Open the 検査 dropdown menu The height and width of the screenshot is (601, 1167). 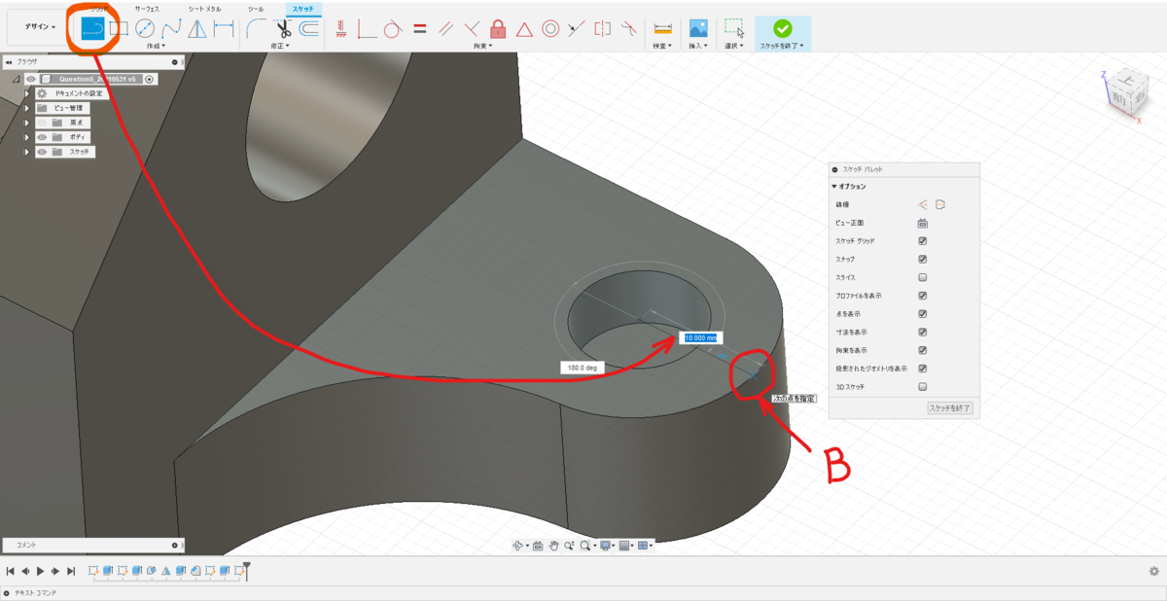point(663,46)
